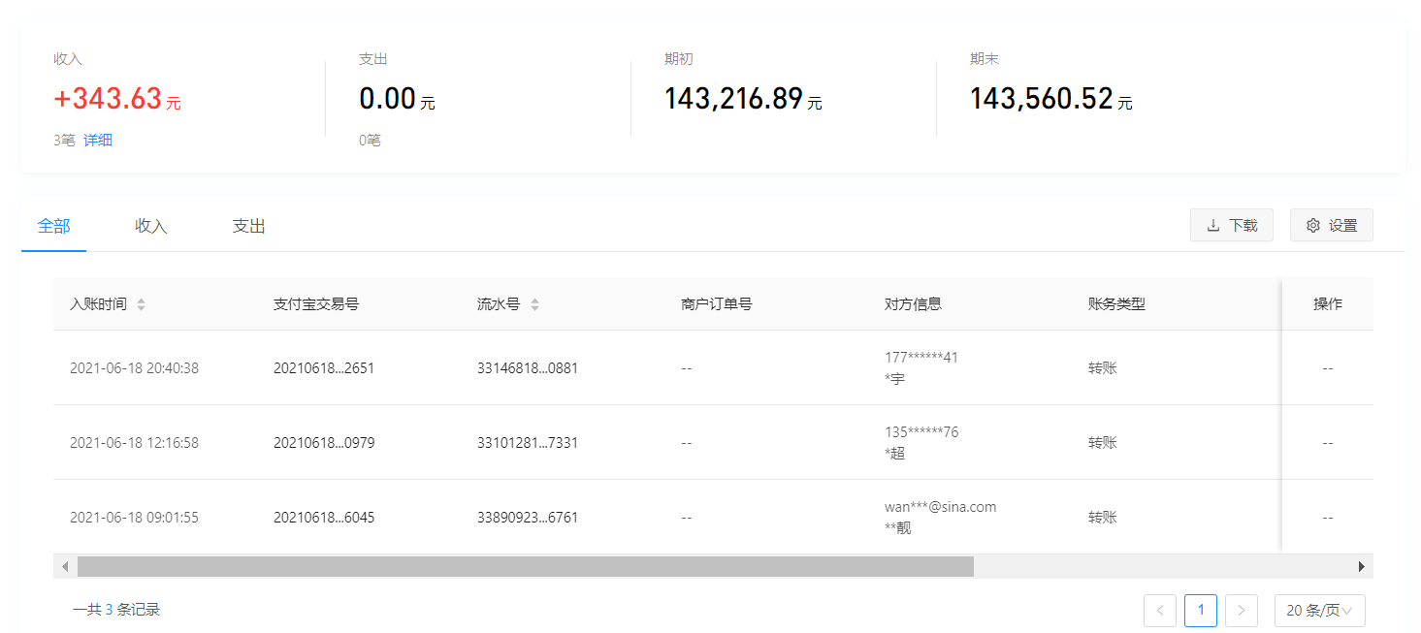Click descending sort arrow on 流水号 column
This screenshot has width=1421, height=633.
534,307
